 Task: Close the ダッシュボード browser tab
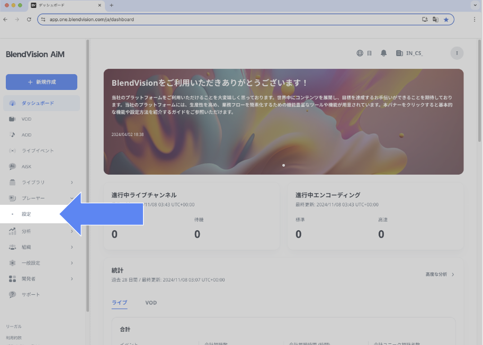100,5
